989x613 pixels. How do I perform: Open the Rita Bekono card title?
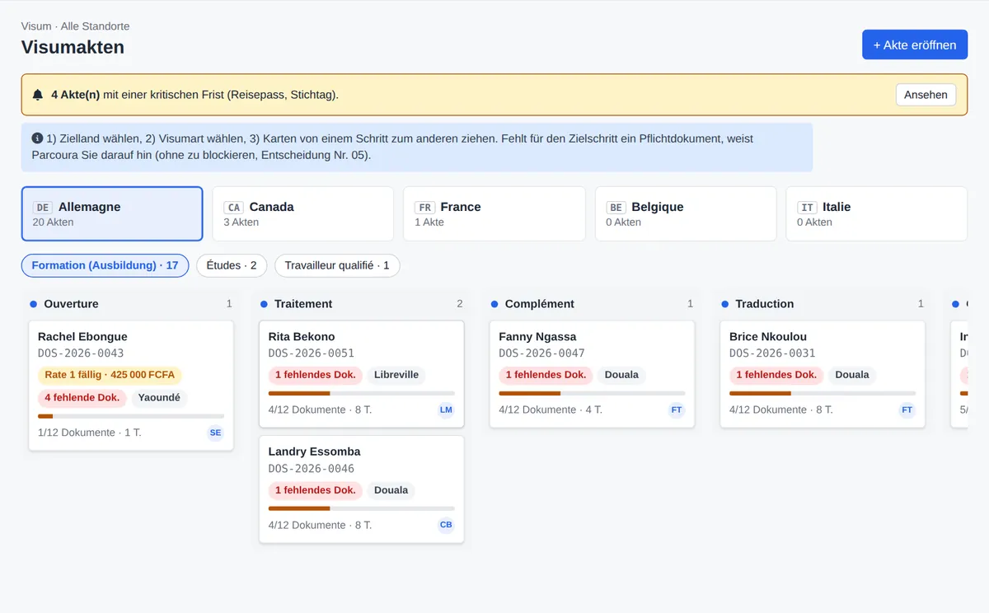tap(302, 336)
